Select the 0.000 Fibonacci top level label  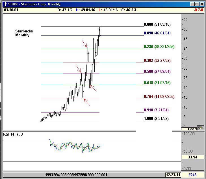(157, 25)
